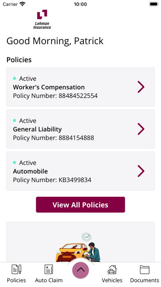
Task: Open Automobile policy chevron arrow
Action: click(141, 171)
